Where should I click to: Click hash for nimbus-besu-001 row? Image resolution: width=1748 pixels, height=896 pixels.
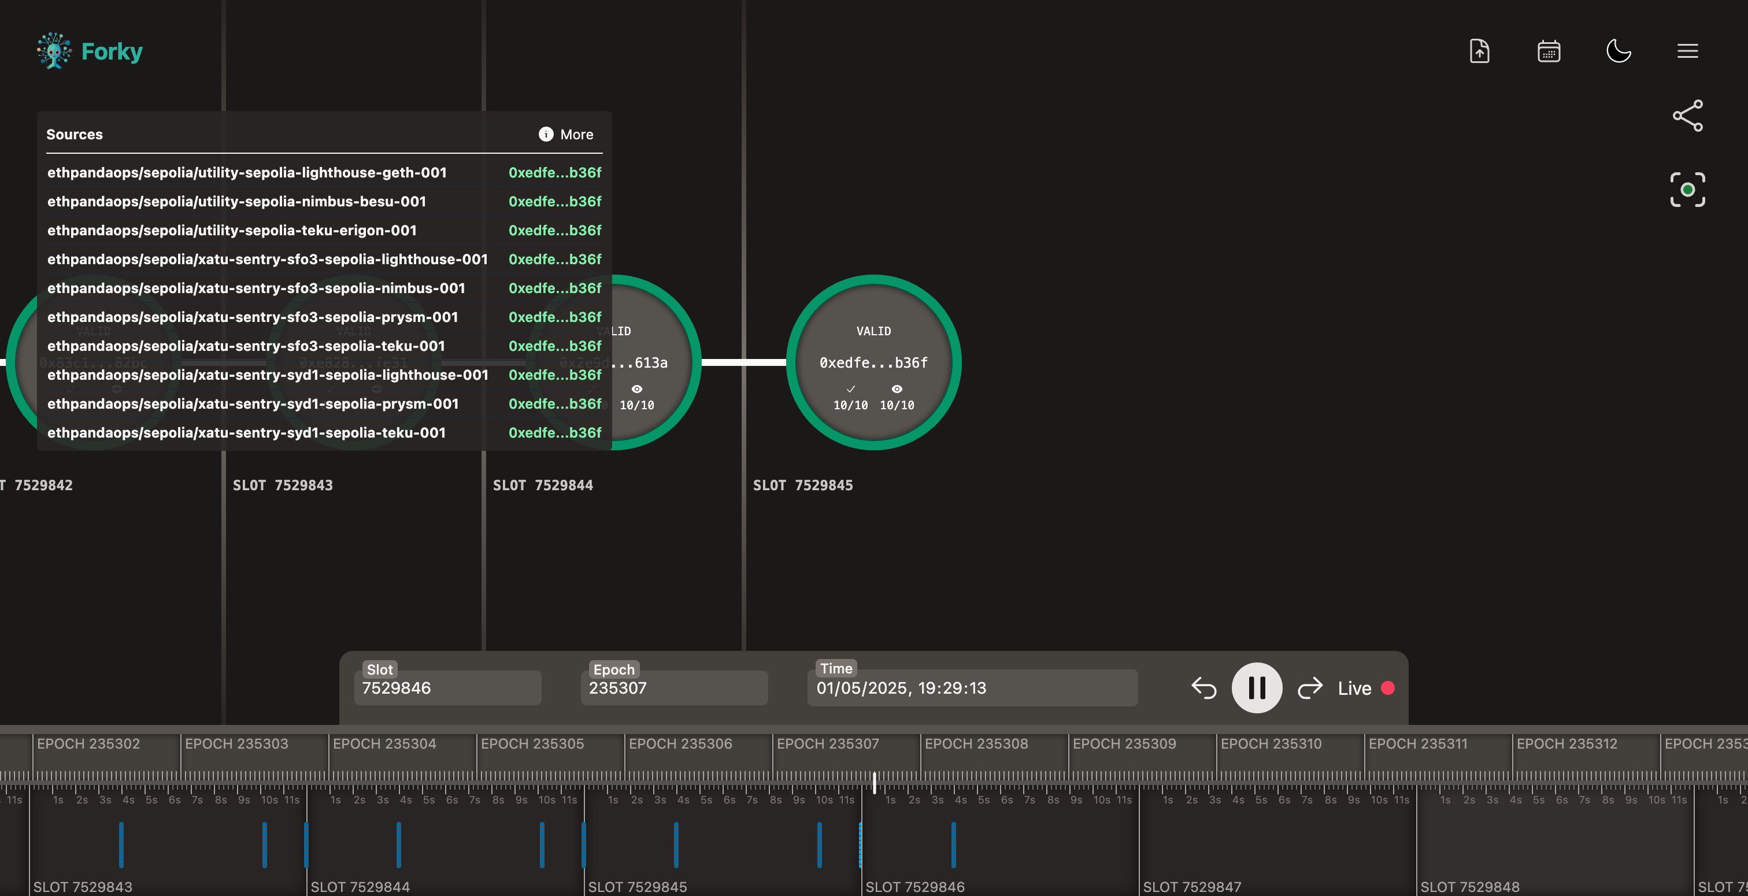555,202
